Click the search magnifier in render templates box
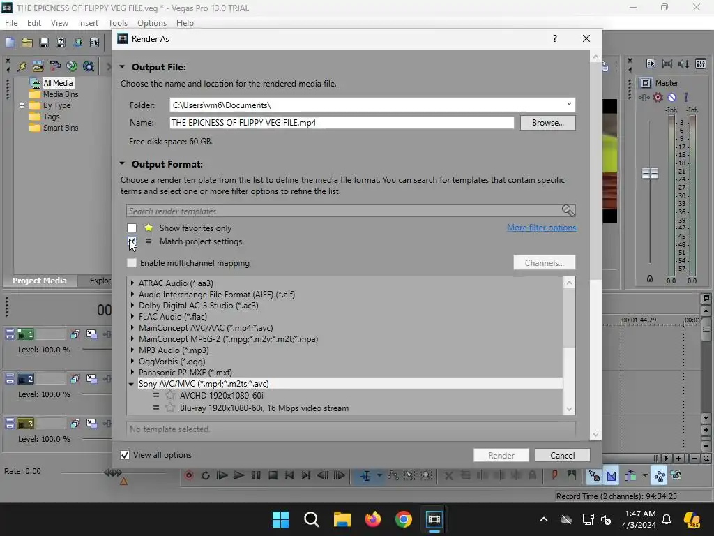The height and width of the screenshot is (536, 714). click(568, 211)
